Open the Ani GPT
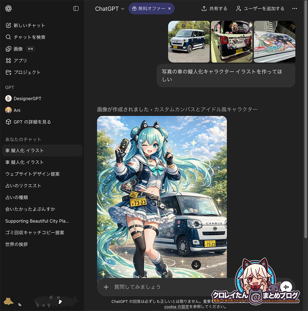Screen dimensions: 308x311 [17, 110]
